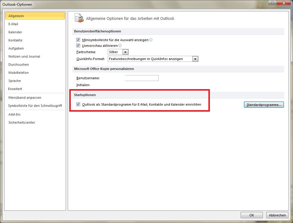Click the Benutzeroberflächenoptionen section heading

click(97, 31)
